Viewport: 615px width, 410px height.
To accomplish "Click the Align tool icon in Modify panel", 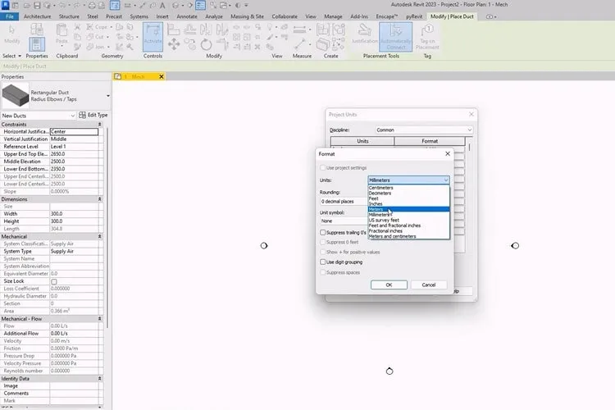I will [x=173, y=30].
